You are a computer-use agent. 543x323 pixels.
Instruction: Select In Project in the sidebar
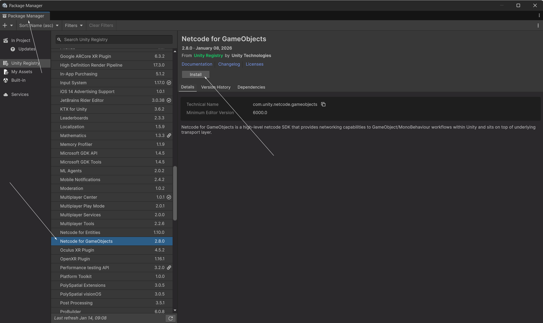[x=20, y=41]
